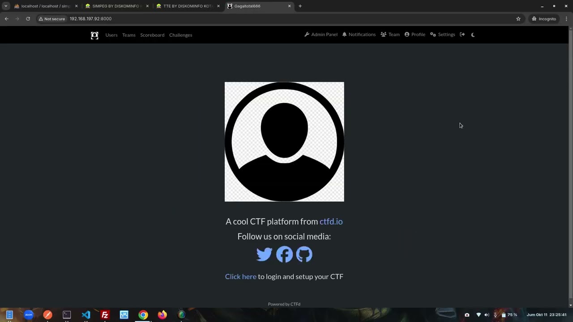Click the 'Not secure' site info badge

point(52,19)
